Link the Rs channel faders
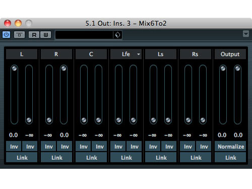 pyautogui.click(x=196, y=157)
